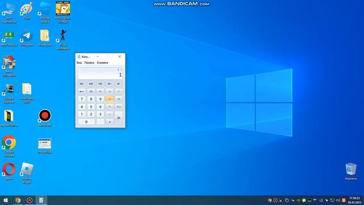Click the NVIDIA tray icon
Image resolution: width=364 pixels, height=205 pixels.
[298, 200]
